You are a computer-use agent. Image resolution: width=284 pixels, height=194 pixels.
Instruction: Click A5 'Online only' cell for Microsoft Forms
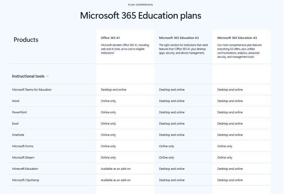click(x=225, y=146)
